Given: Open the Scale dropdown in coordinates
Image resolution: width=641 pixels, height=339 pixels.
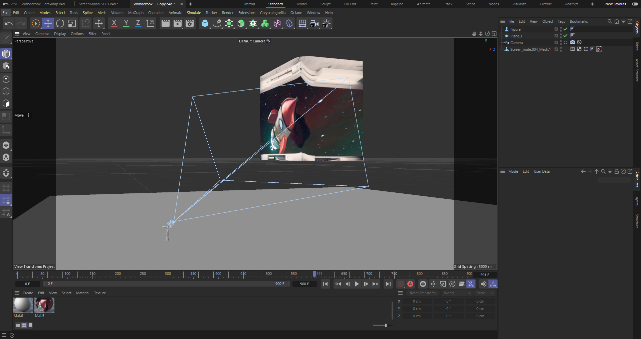Looking at the screenshot, I should [x=485, y=293].
